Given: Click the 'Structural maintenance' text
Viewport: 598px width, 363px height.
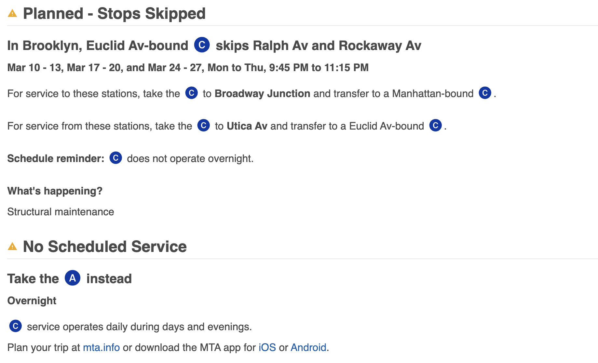Looking at the screenshot, I should (61, 212).
